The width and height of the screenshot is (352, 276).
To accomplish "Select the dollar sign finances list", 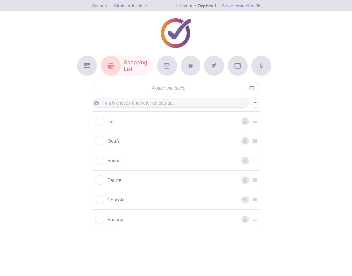I will click(x=261, y=66).
